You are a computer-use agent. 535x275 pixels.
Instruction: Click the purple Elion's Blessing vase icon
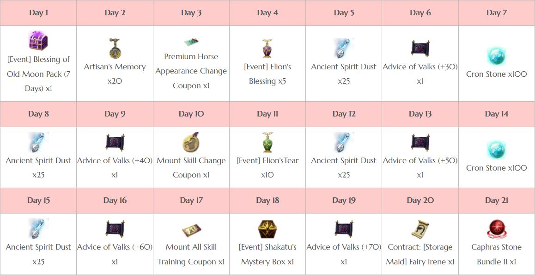pyautogui.click(x=267, y=48)
